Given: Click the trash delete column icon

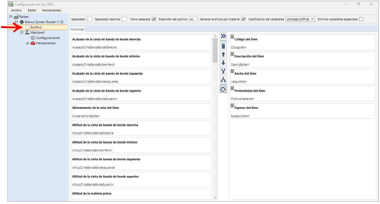Looking at the screenshot, I should coord(223,46).
